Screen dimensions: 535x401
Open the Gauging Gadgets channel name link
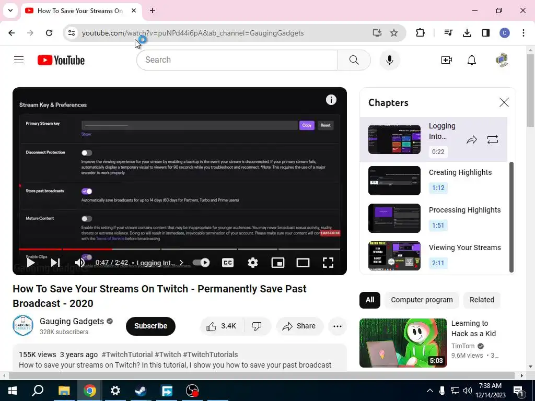[72, 321]
